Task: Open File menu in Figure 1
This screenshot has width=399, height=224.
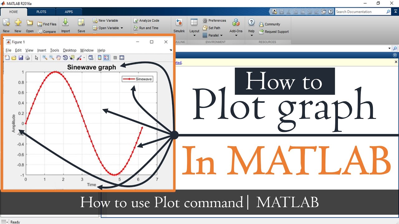Action: point(8,50)
